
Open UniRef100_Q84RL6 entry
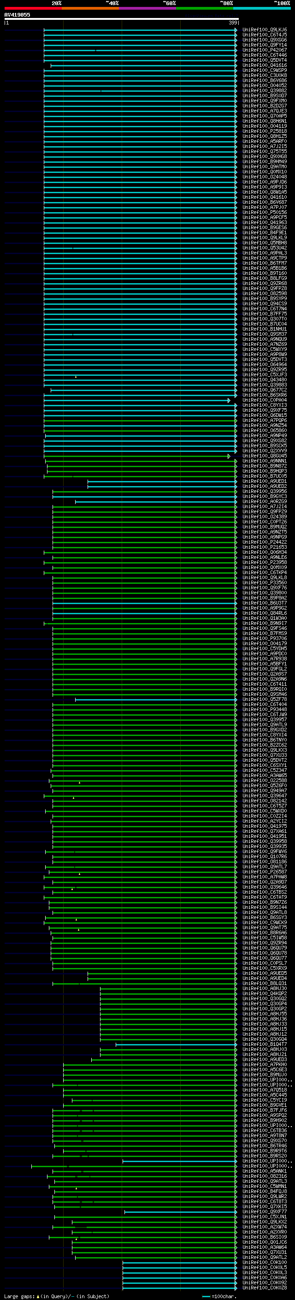(x=265, y=613)
